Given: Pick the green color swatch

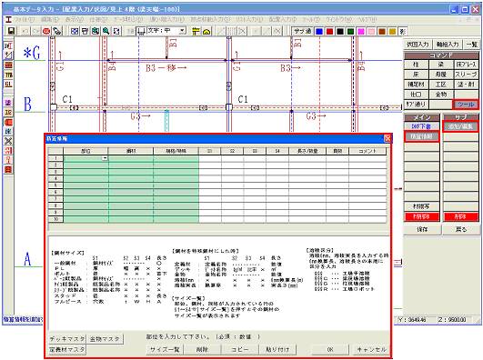Looking at the screenshot, I should (x=350, y=31).
